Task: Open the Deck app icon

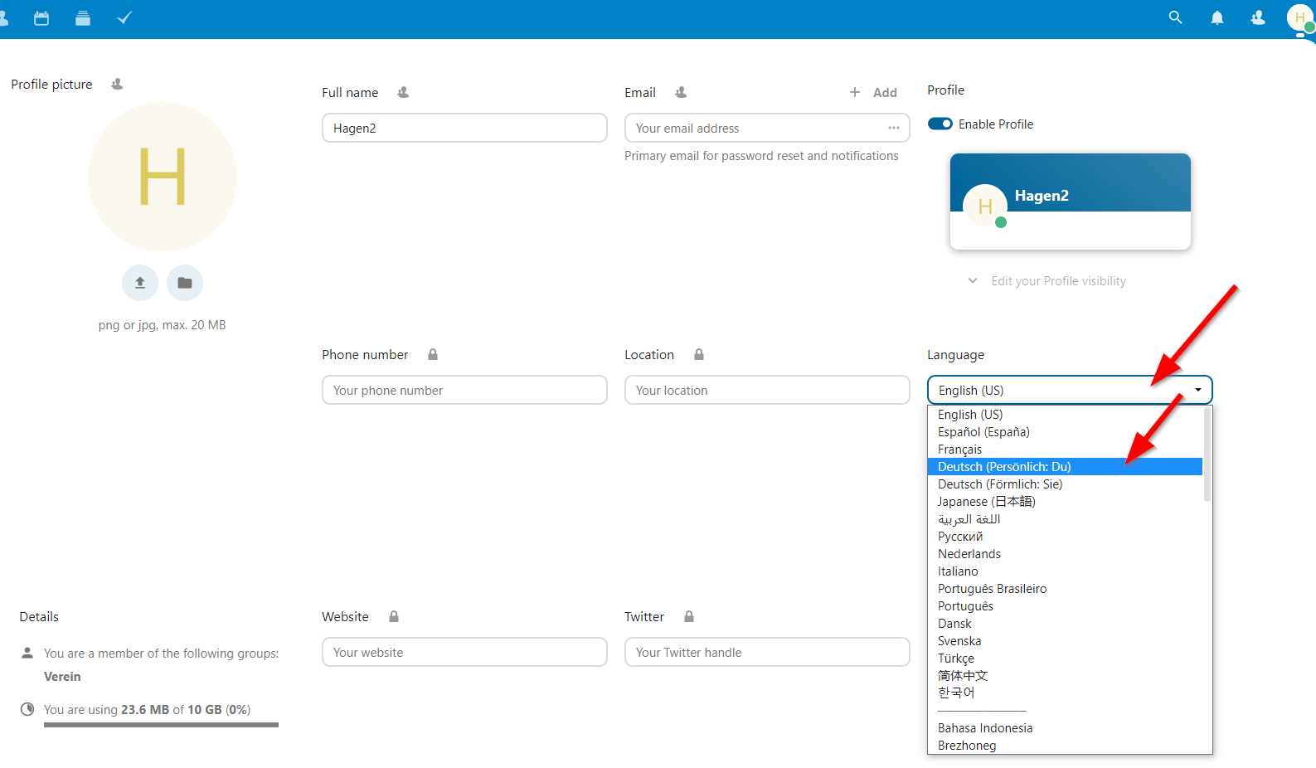Action: click(83, 17)
